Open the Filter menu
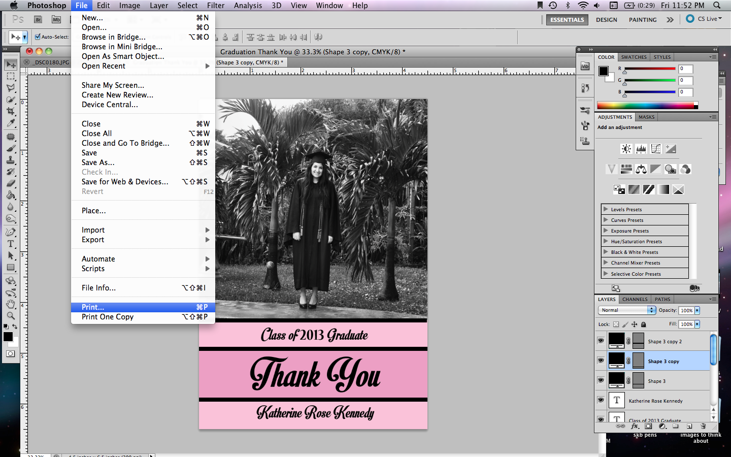This screenshot has height=457, width=731. pos(216,6)
